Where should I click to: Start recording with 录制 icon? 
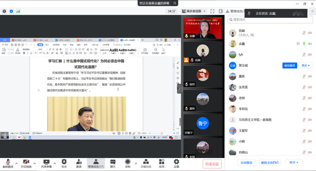128,162
